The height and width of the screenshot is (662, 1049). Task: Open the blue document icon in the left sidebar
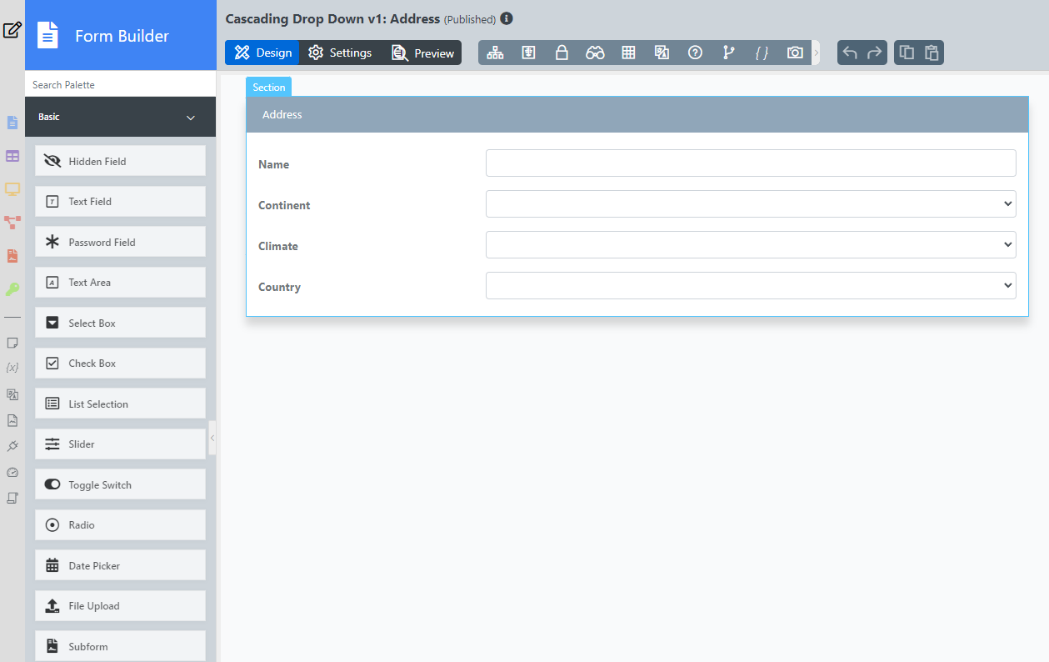click(x=12, y=123)
